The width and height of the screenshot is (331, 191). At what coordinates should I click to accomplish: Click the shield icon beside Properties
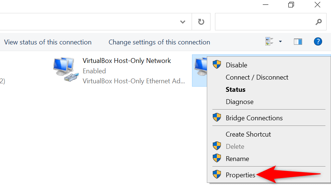tap(217, 175)
